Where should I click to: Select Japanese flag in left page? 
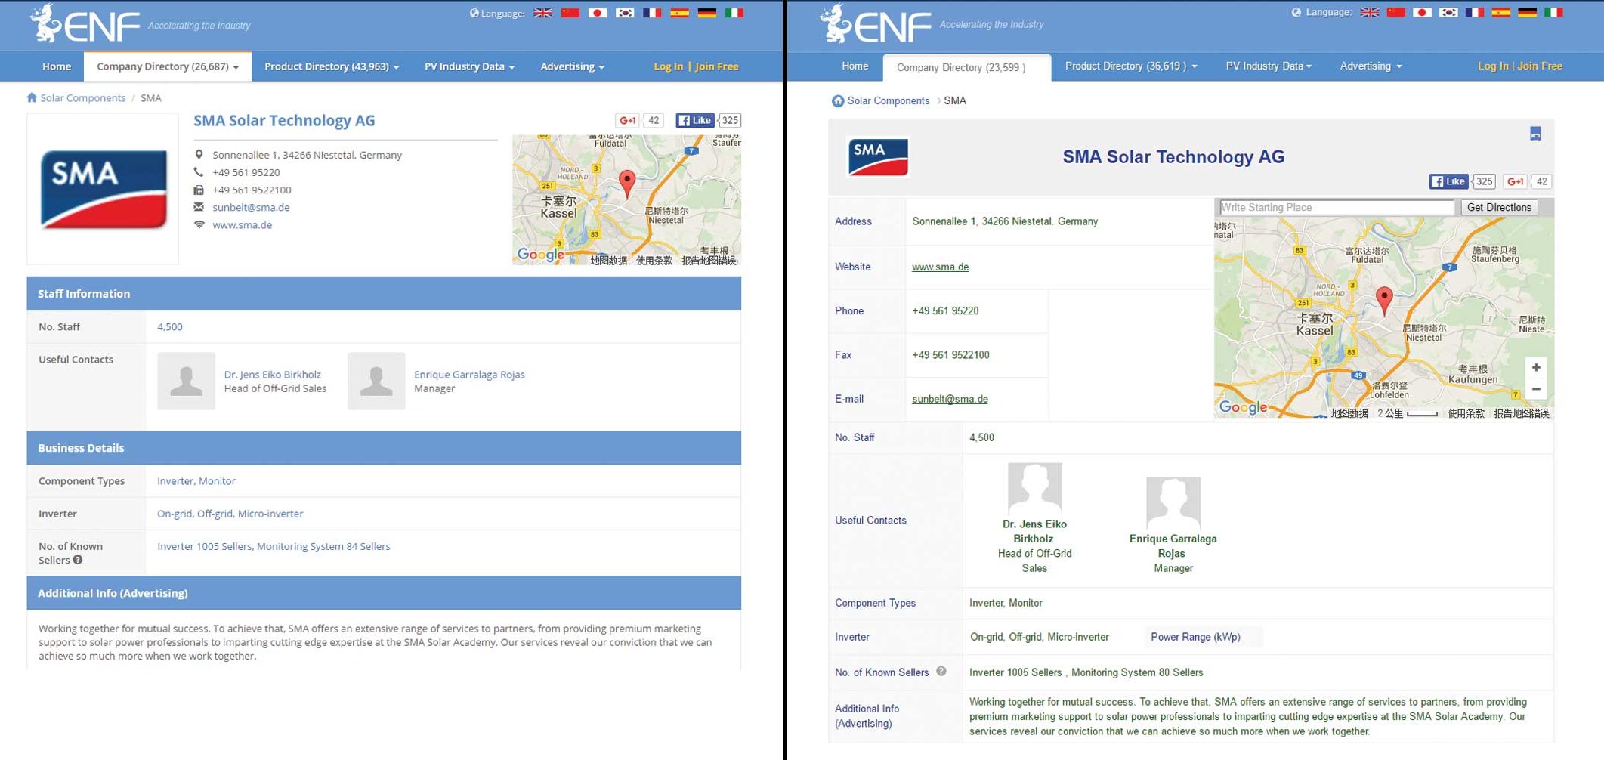pyautogui.click(x=598, y=13)
